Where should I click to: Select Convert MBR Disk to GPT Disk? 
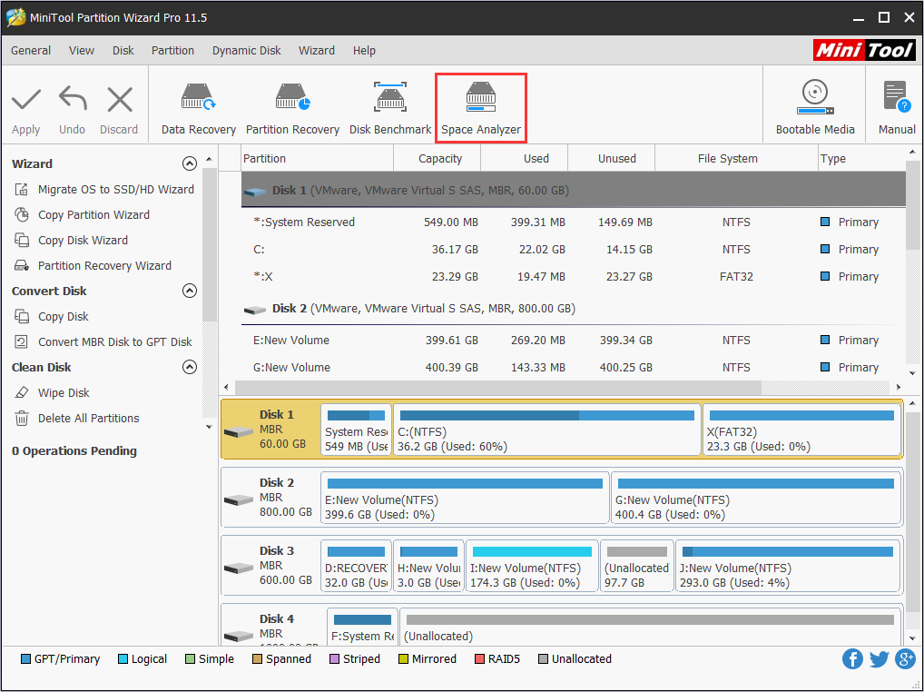click(103, 341)
